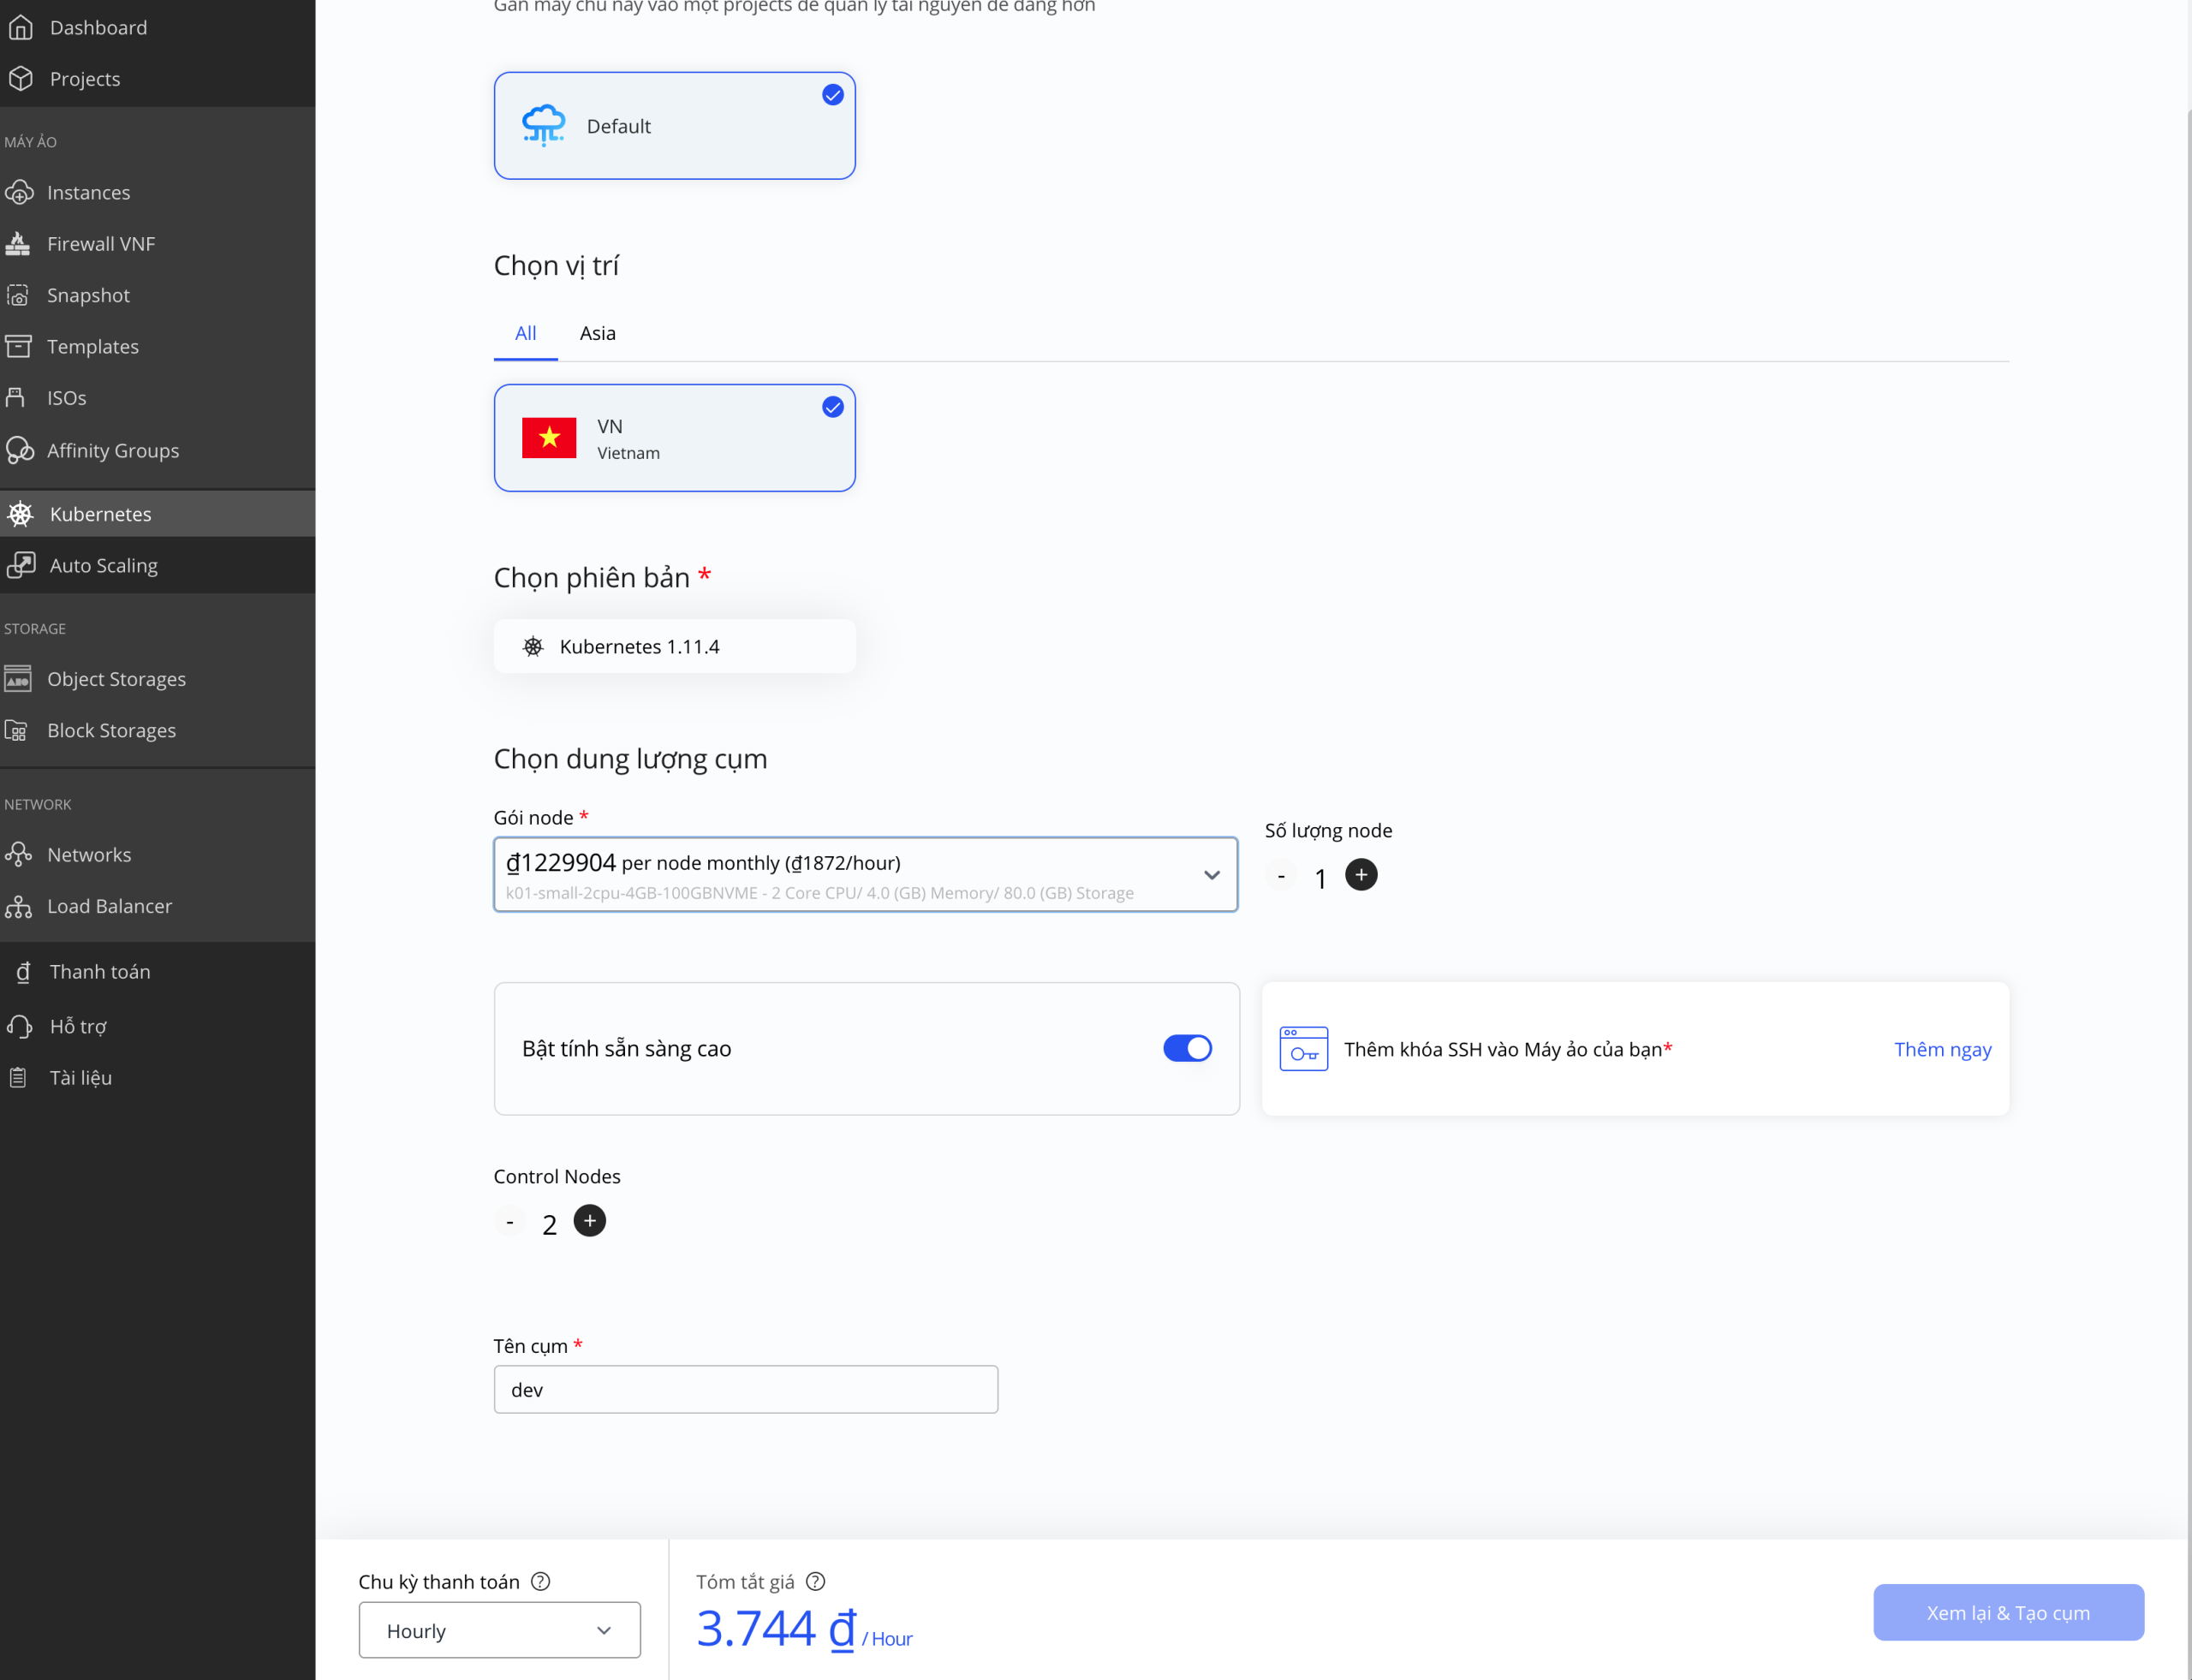Click Xem lại & Tạo cụm button
This screenshot has width=2192, height=1680.
(x=2007, y=1612)
